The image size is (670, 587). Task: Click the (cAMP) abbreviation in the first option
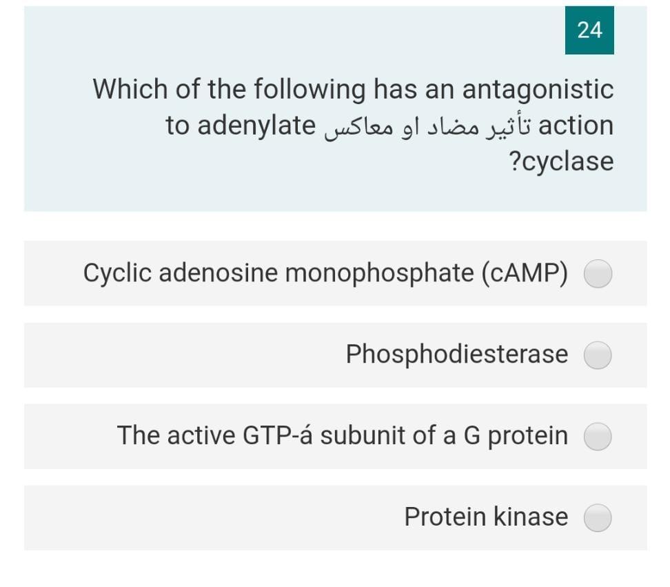point(526,273)
